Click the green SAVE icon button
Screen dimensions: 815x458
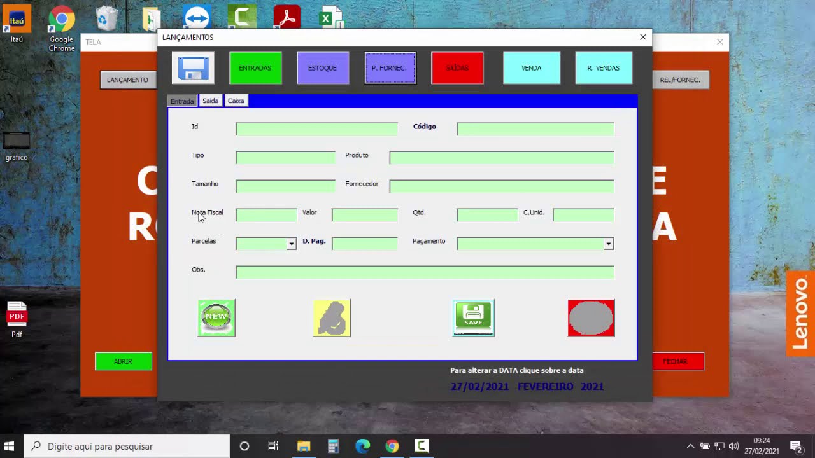point(473,318)
